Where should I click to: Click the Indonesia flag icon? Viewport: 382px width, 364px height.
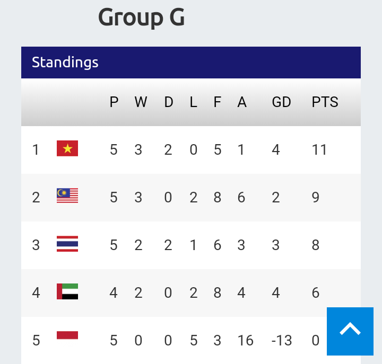[67, 336]
